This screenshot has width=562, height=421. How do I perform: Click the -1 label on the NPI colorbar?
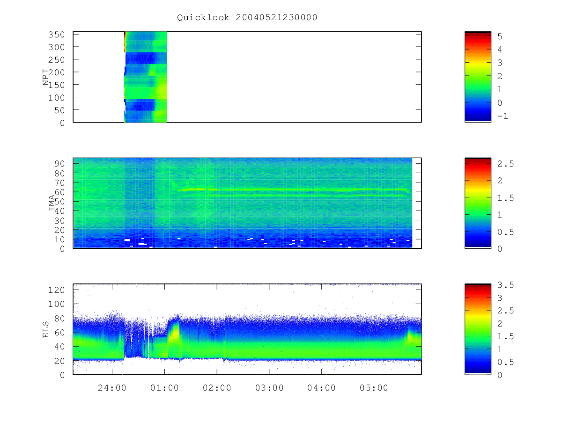(503, 116)
